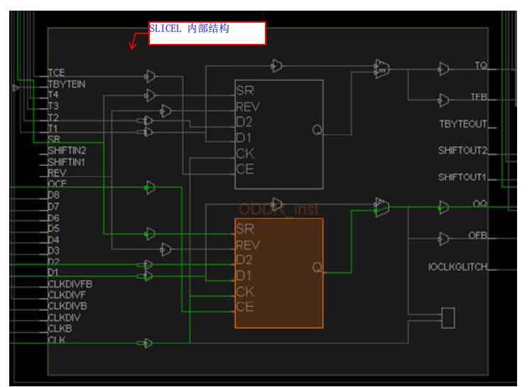Click the small triangle marker left of TBYTEIN

pos(16,88)
